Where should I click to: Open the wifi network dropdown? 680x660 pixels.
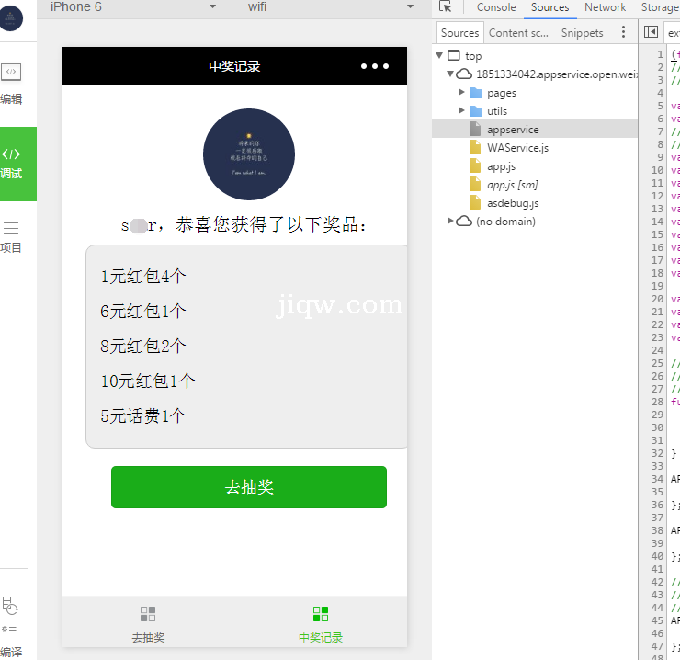tap(410, 7)
